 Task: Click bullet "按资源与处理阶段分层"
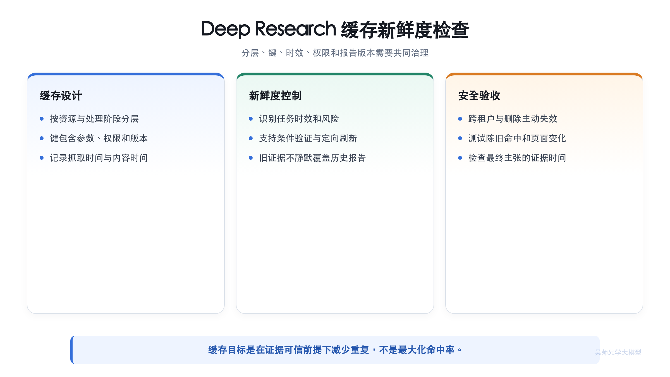coord(94,119)
